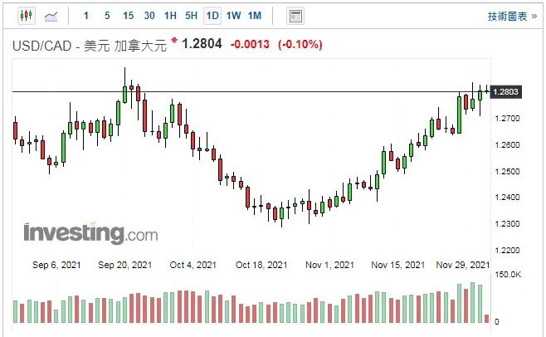Click the Sep 20, 2021 date label
The width and height of the screenshot is (546, 337).
125,266
